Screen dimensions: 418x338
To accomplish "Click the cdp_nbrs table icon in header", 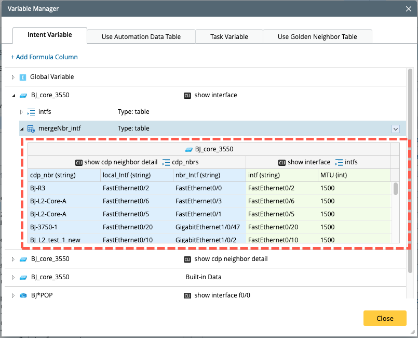I will [x=166, y=162].
